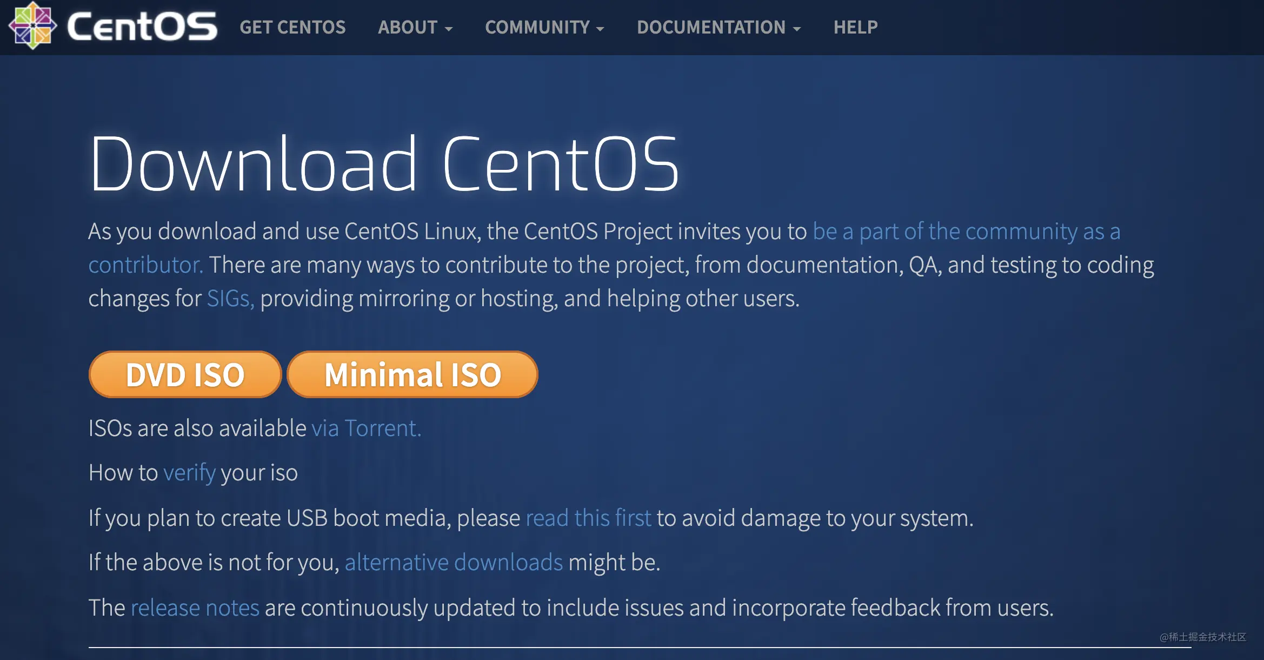The height and width of the screenshot is (660, 1264).
Task: Click the 'verify' your iso link
Action: (x=189, y=473)
